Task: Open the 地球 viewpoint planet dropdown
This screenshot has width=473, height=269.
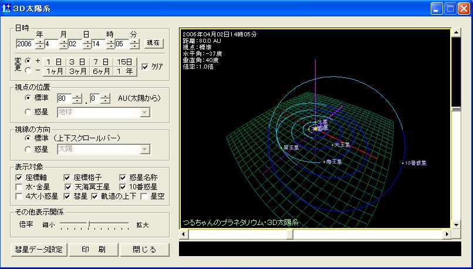Action: click(x=145, y=111)
